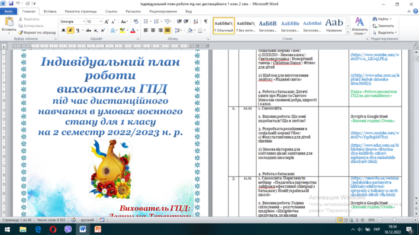The width and height of the screenshot is (419, 235).
Task: Click the zoom in plus button
Action: coord(415,220)
